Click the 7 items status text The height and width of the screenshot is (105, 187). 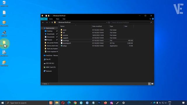click(x=45, y=84)
